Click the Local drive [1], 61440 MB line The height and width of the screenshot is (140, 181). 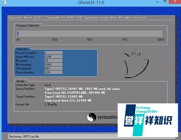pos(68,101)
